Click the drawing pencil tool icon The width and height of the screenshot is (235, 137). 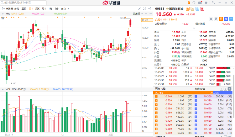tap(139, 9)
